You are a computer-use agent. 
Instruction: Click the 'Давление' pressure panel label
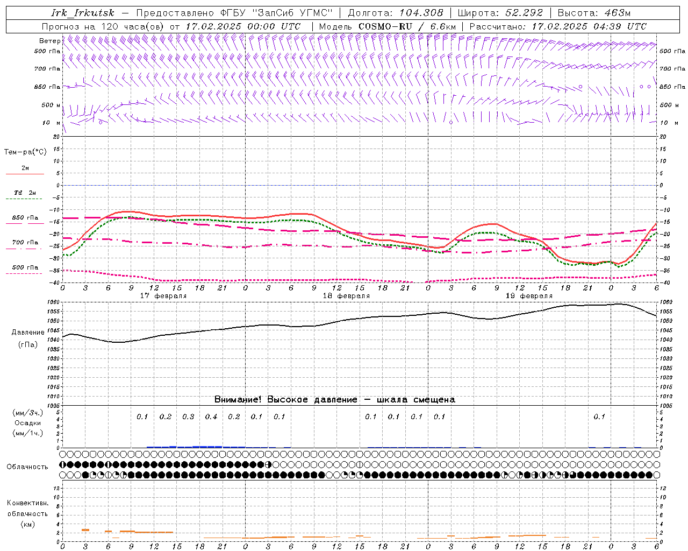coord(28,333)
